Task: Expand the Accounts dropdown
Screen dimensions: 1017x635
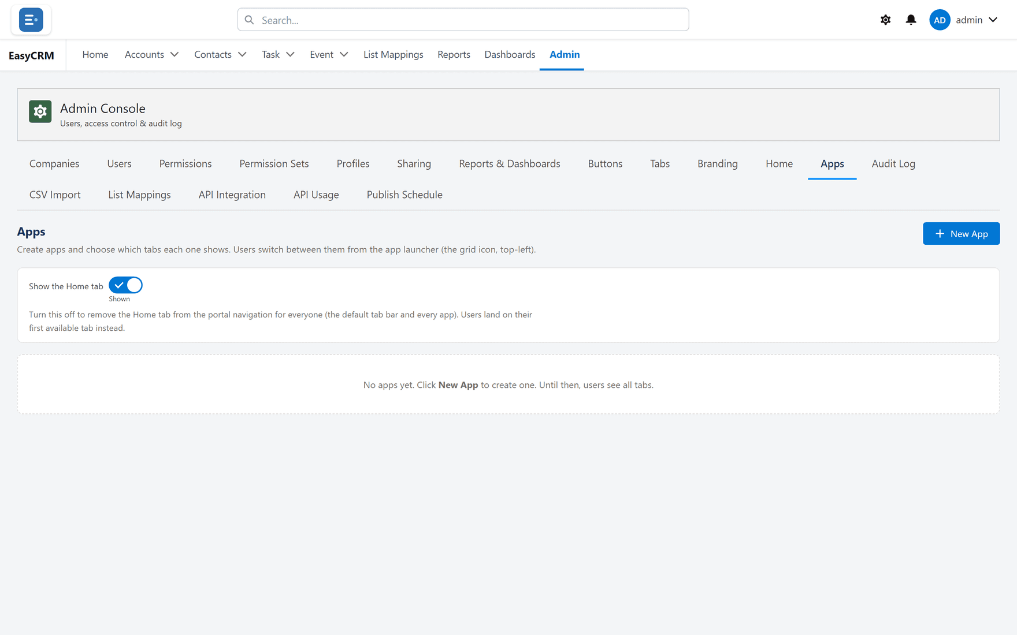Action: 174,54
